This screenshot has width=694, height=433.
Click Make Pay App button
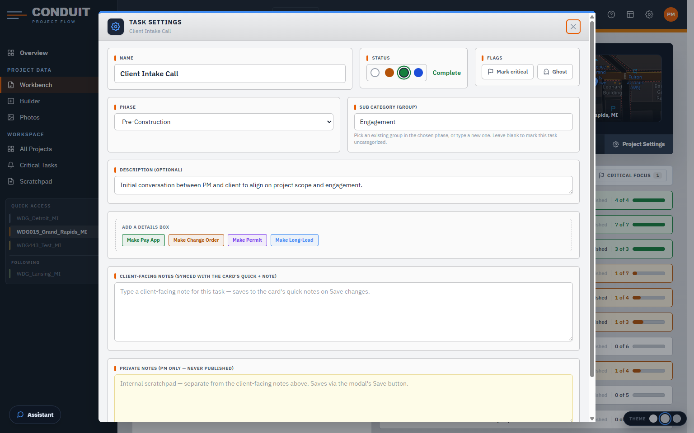[143, 240]
